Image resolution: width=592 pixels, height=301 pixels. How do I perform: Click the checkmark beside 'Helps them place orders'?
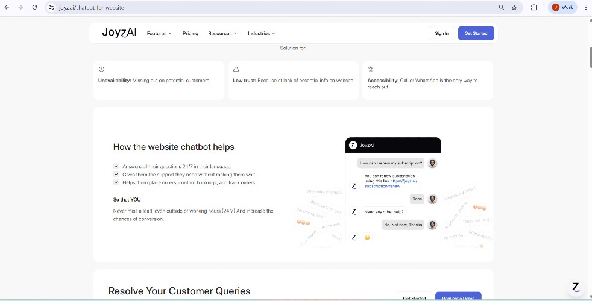(116, 182)
